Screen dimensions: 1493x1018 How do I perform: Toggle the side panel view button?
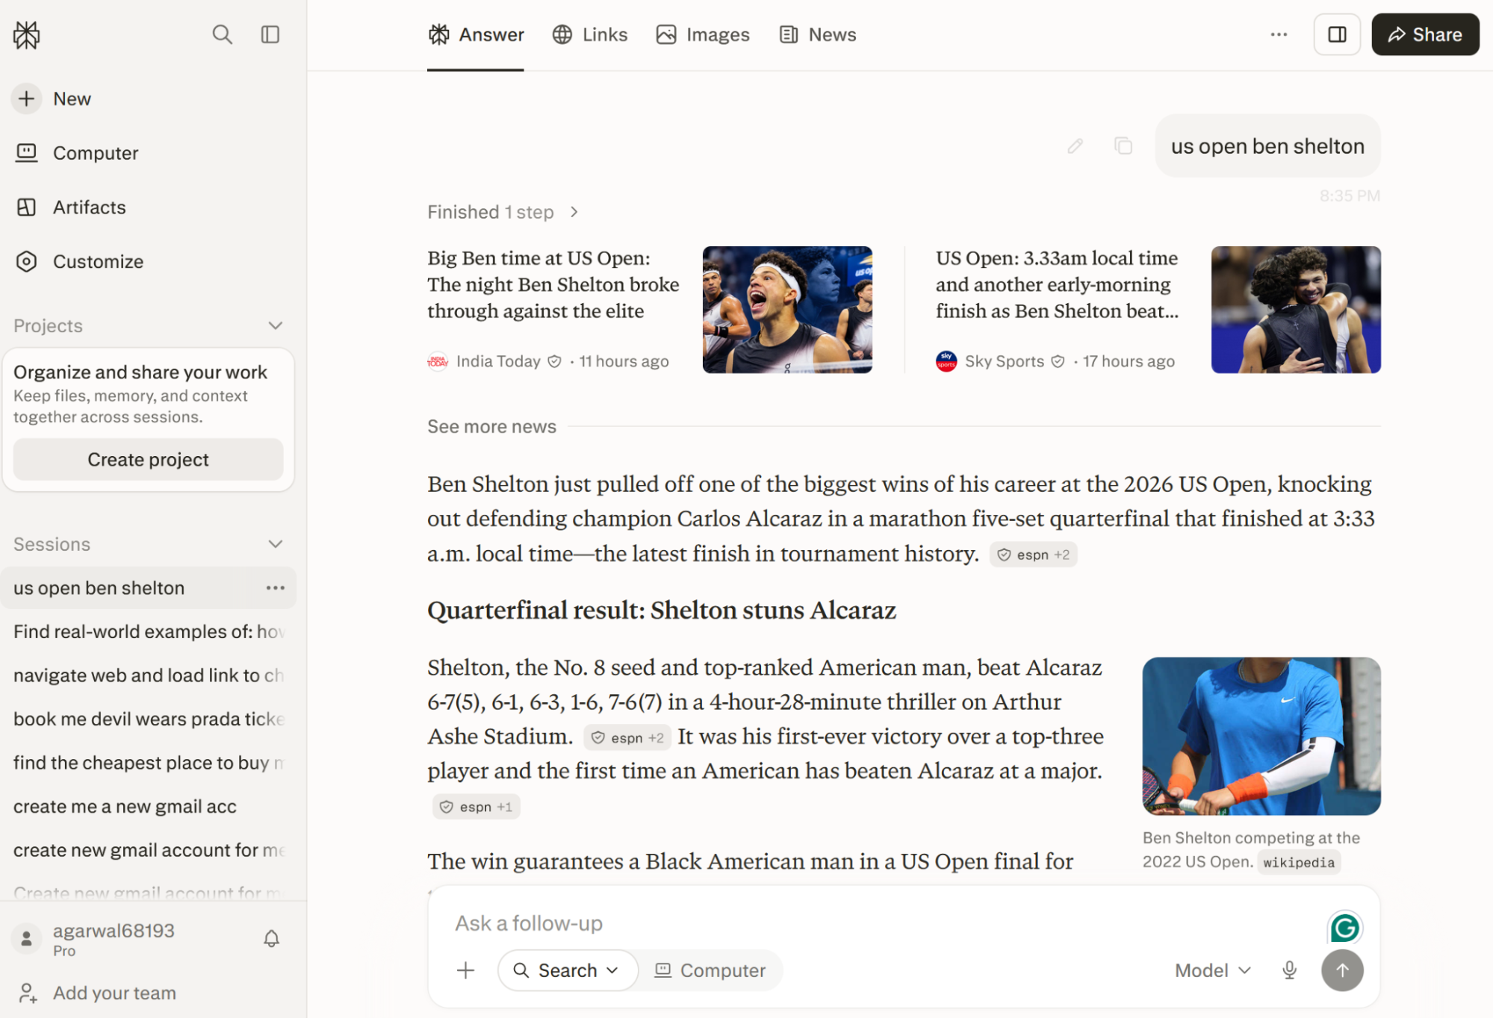coord(1337,34)
